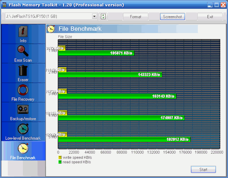Click the yellow write speed legend swatch
The height and width of the screenshot is (178, 228).
point(60,157)
